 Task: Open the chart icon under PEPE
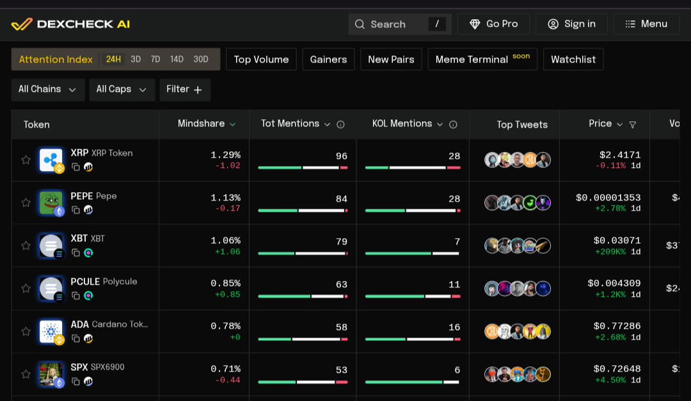point(88,209)
